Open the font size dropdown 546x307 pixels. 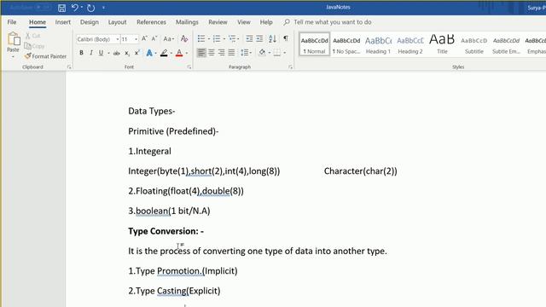tap(136, 39)
